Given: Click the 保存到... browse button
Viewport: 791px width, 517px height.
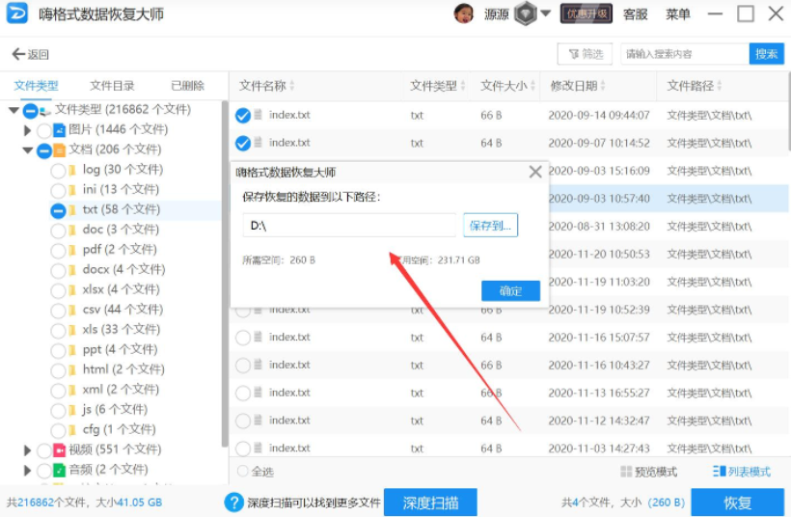Looking at the screenshot, I should click(x=490, y=226).
